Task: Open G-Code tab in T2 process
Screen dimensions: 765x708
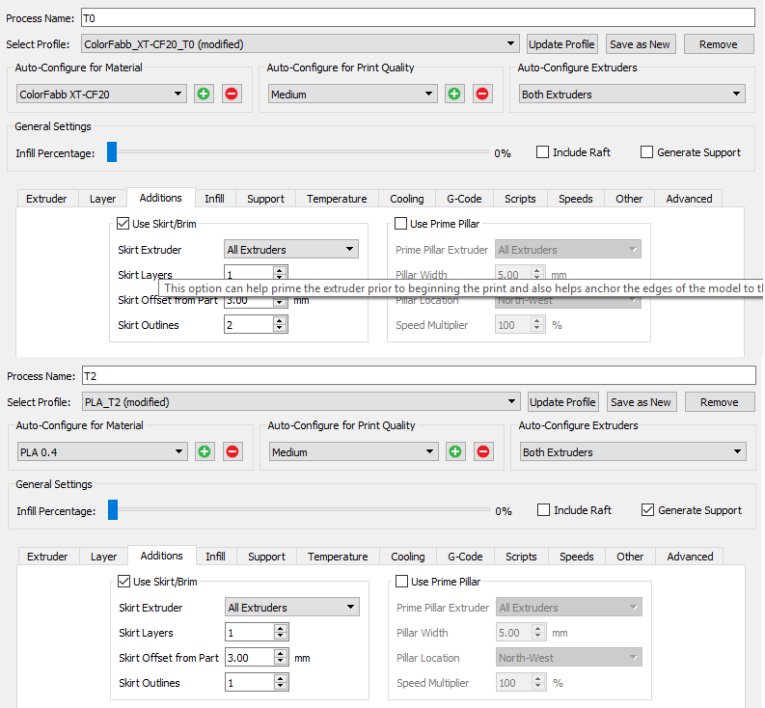Action: click(x=465, y=557)
